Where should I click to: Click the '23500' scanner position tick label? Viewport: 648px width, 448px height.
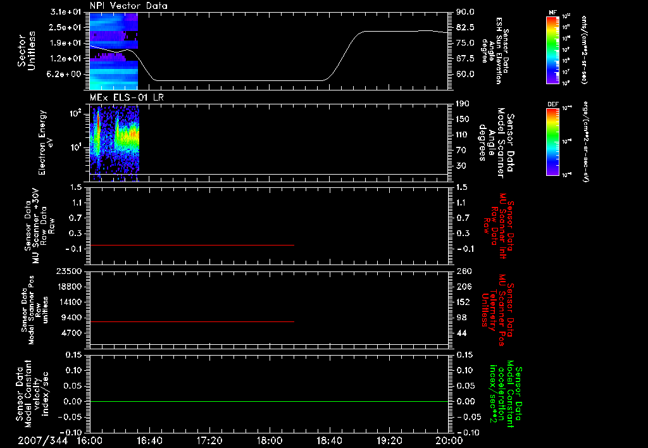click(68, 271)
